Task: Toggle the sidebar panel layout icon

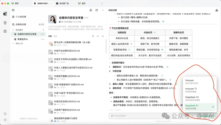Action: click(13, 10)
